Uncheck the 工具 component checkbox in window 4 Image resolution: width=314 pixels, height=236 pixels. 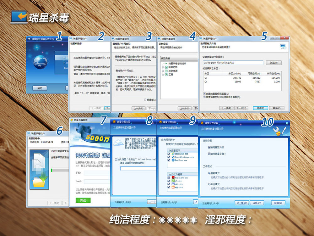tap(166, 75)
